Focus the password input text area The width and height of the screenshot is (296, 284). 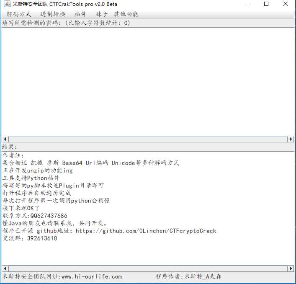[x=148, y=82]
